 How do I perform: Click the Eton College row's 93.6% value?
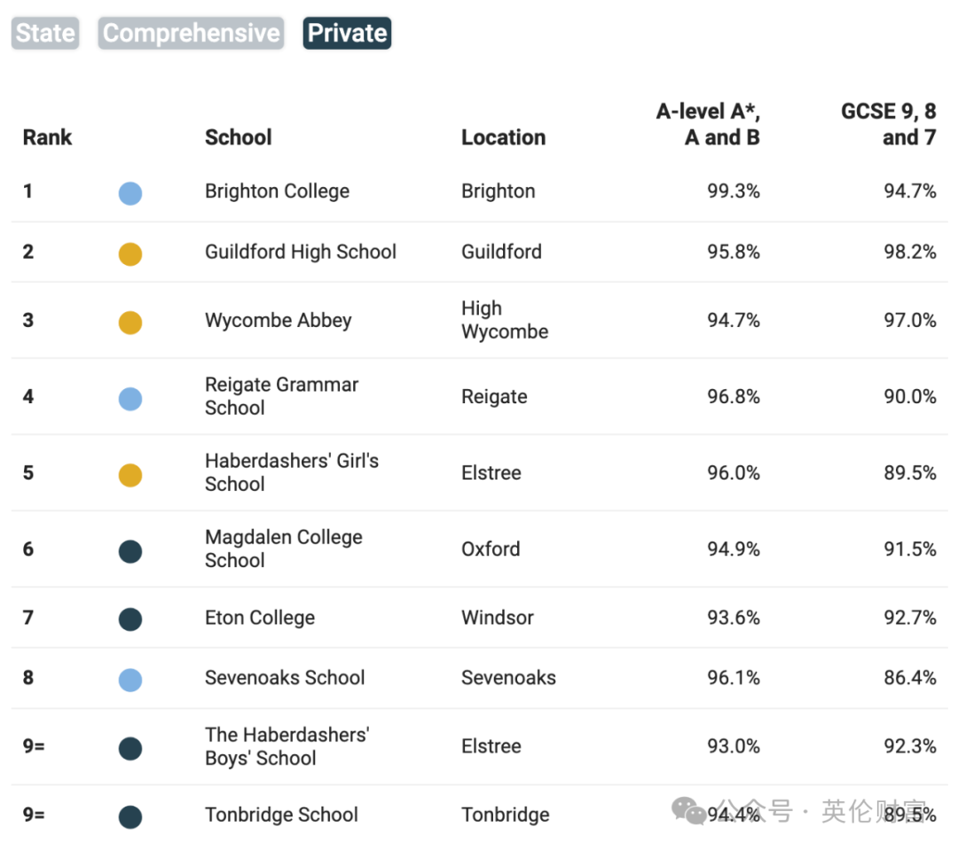tap(733, 618)
